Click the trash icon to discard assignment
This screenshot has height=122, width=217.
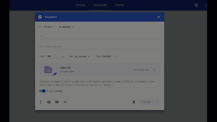coord(134,102)
